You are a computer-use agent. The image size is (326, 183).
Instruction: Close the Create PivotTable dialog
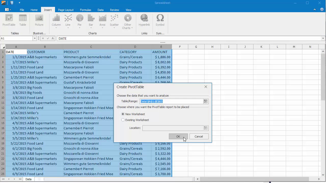pyautogui.click(x=206, y=87)
